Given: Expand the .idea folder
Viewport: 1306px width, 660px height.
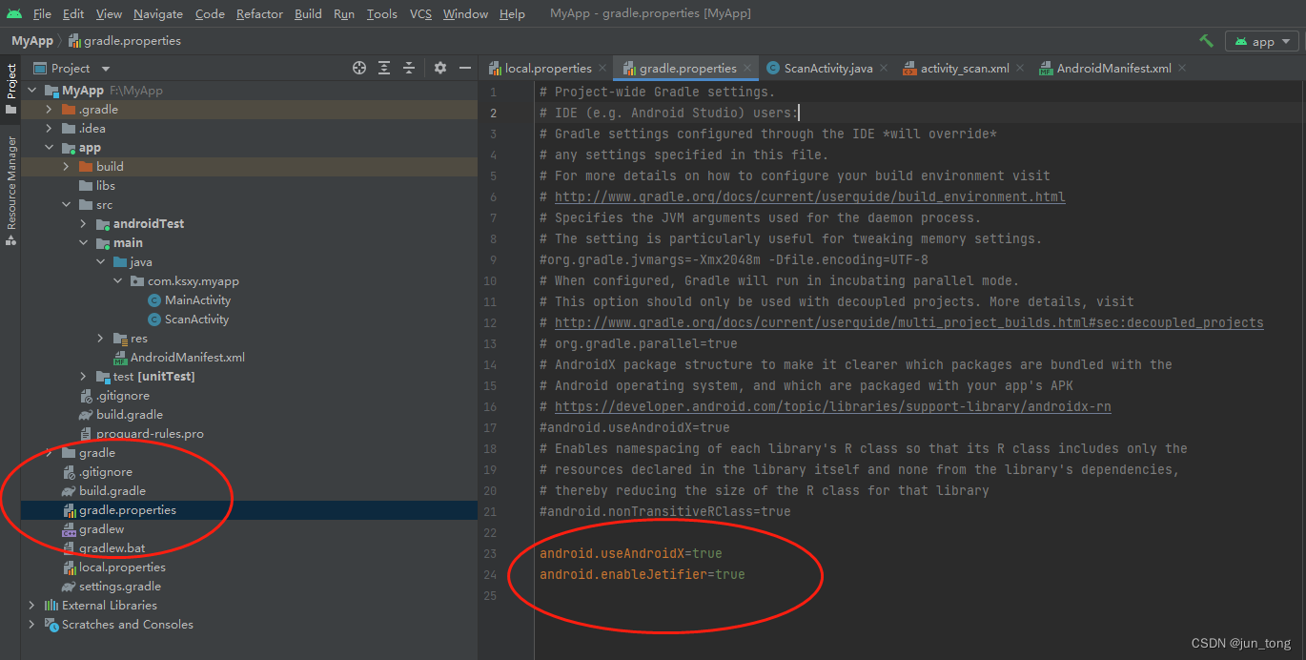Looking at the screenshot, I should [x=49, y=129].
